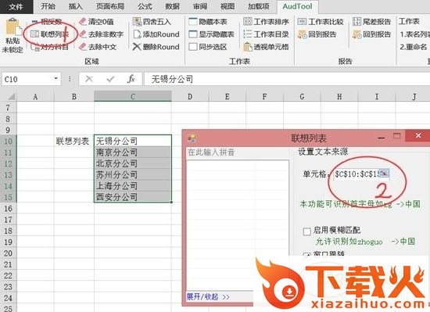
Task: Click 去除非数字 eraser tool
Action: (x=101, y=34)
